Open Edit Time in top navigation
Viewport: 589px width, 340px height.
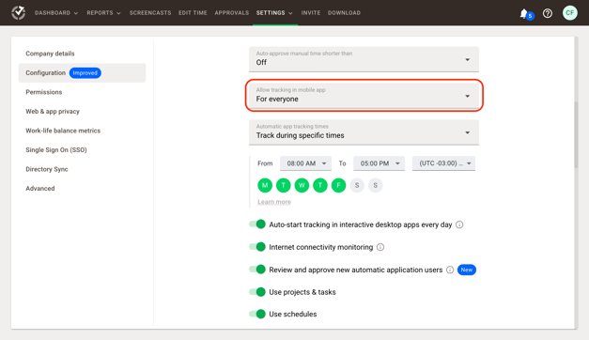pyautogui.click(x=193, y=13)
